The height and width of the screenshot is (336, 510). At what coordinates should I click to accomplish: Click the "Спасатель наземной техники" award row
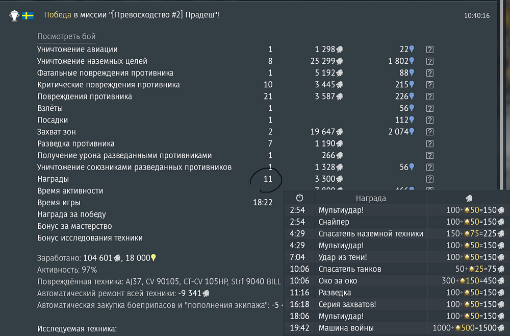(396, 233)
